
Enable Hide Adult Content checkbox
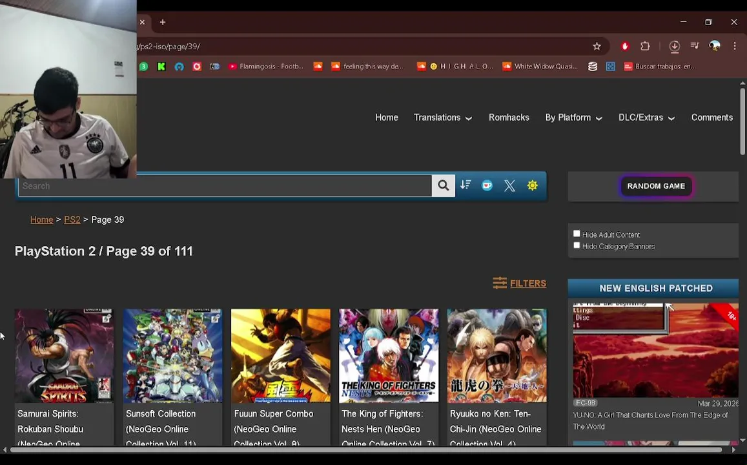click(x=577, y=233)
